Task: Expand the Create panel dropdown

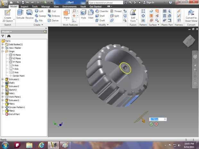Action: 38,25
